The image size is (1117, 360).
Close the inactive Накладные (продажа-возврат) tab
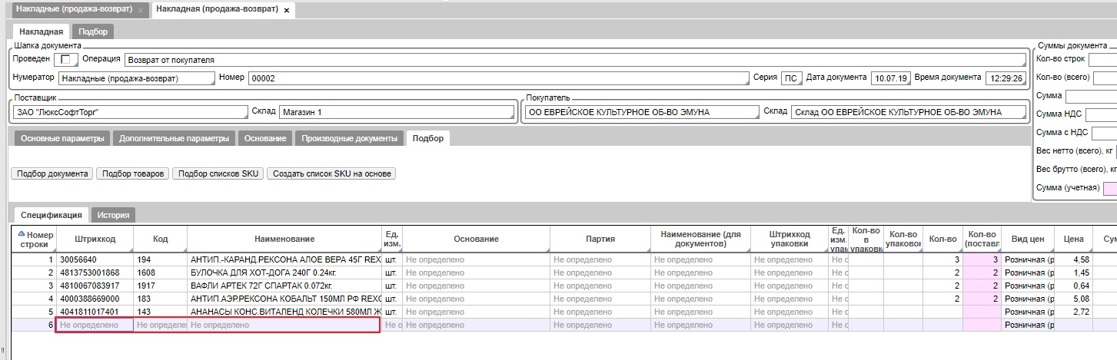[x=140, y=11]
